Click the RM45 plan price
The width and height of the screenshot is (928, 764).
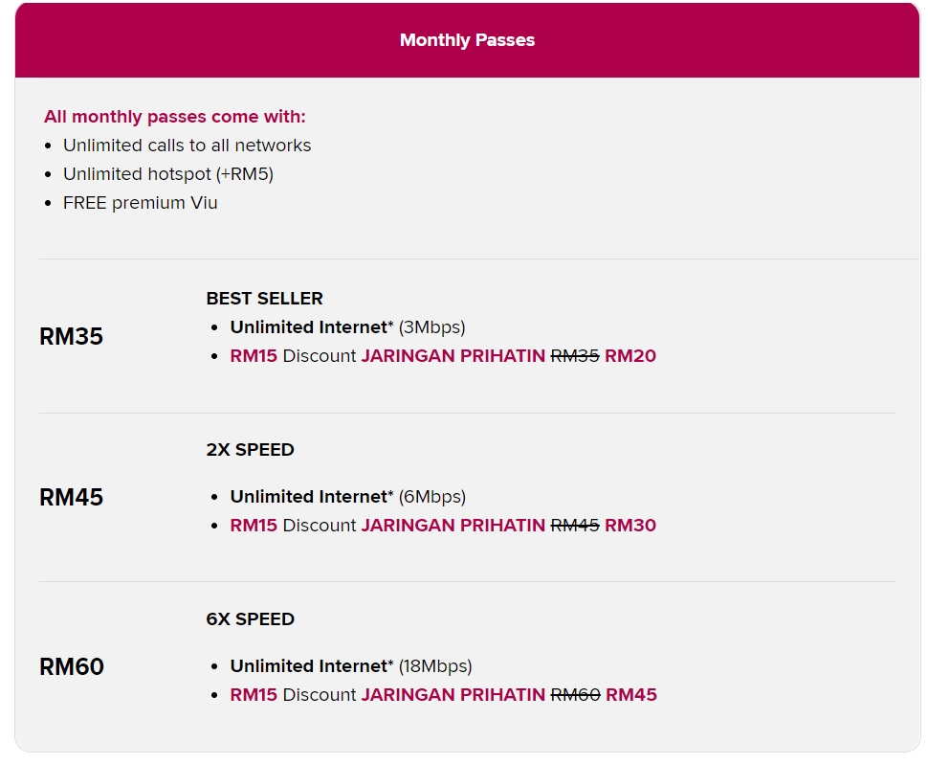coord(71,498)
